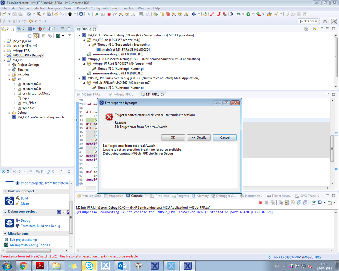Viewport: 339px width, 271px height.
Task: Open the Source menu
Action: click(24, 8)
